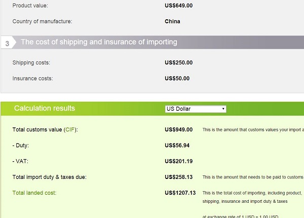Click the US$201.19 VAT amount
The image size is (304, 218).
coord(179,161)
